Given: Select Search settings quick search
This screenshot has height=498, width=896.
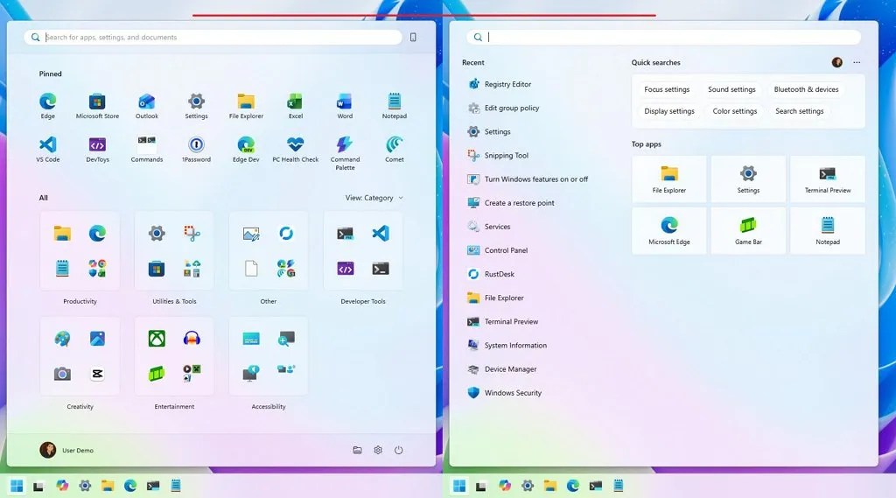Looking at the screenshot, I should click(x=800, y=111).
